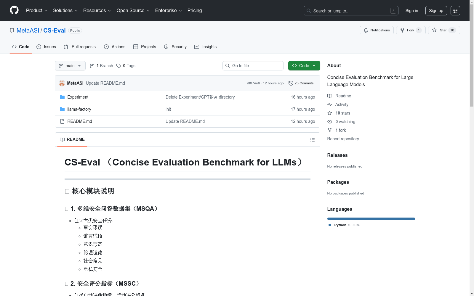Open the main branch selector
Viewport: 474px width, 296px height.
pos(70,66)
